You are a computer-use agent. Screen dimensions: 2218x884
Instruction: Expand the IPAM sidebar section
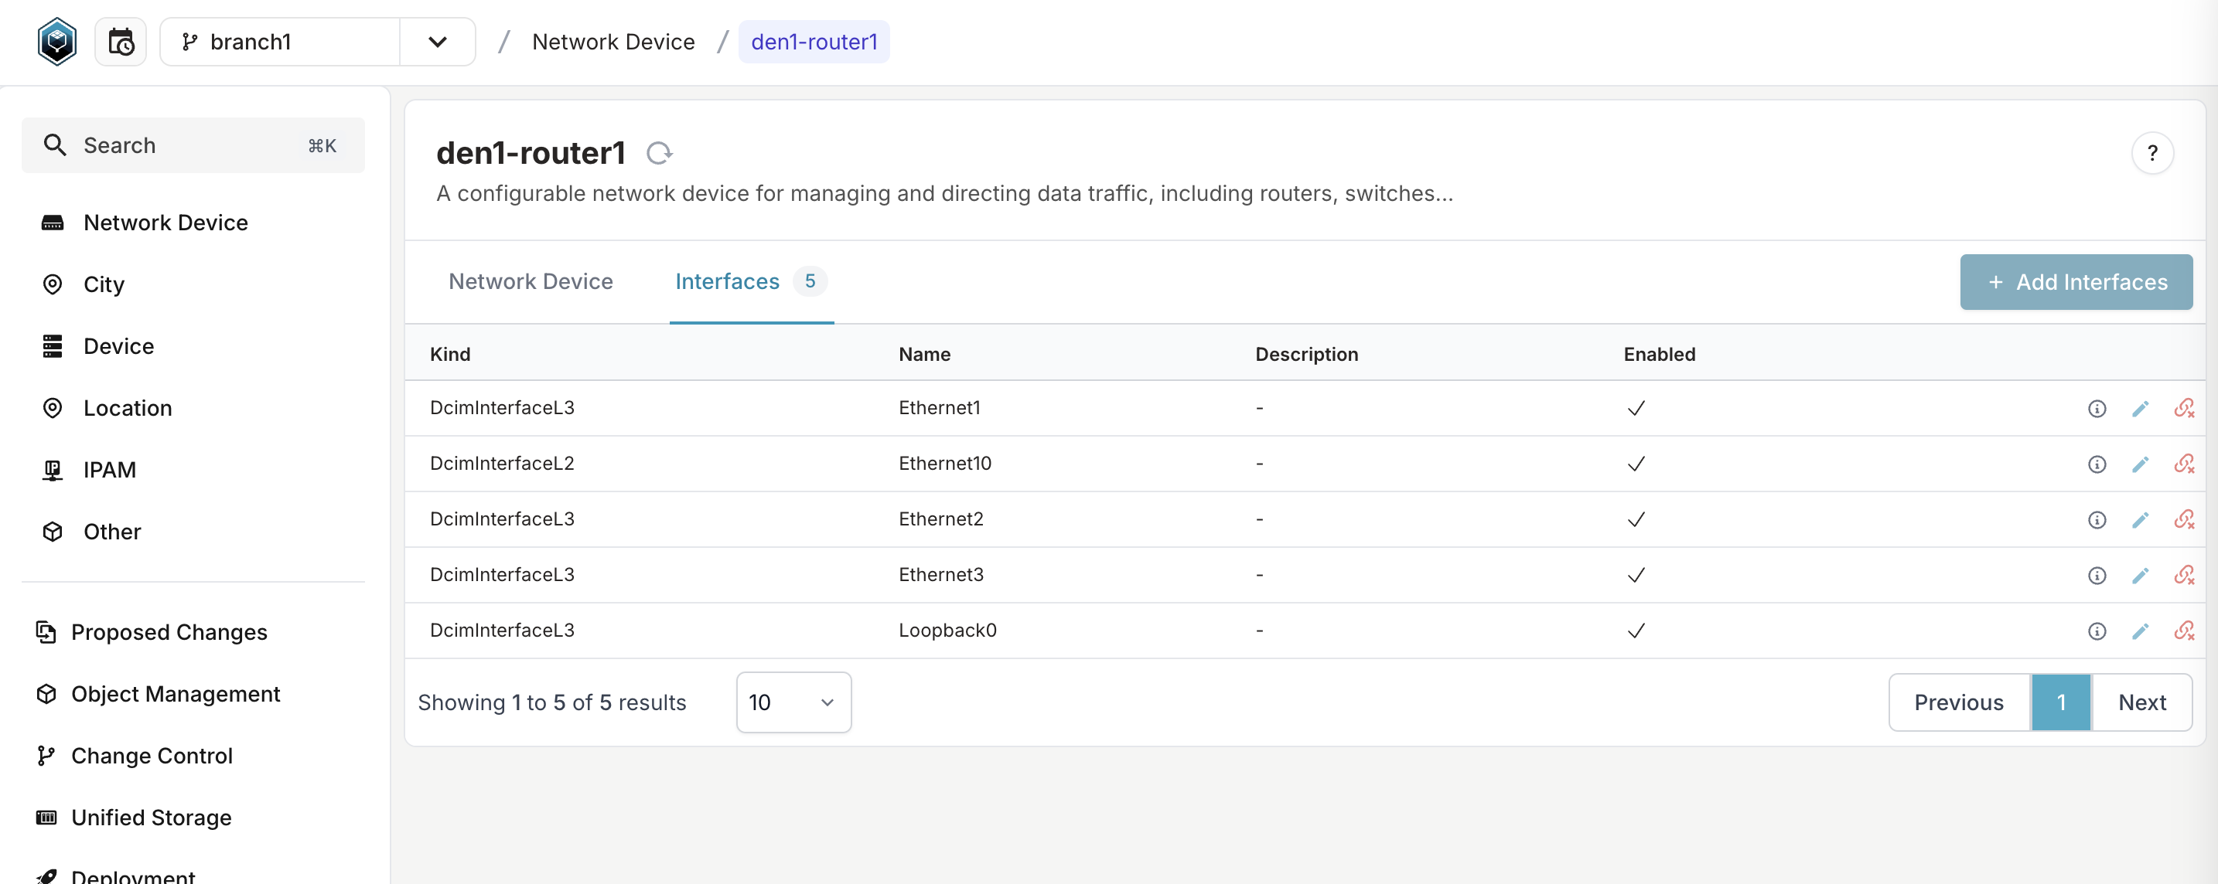[109, 470]
